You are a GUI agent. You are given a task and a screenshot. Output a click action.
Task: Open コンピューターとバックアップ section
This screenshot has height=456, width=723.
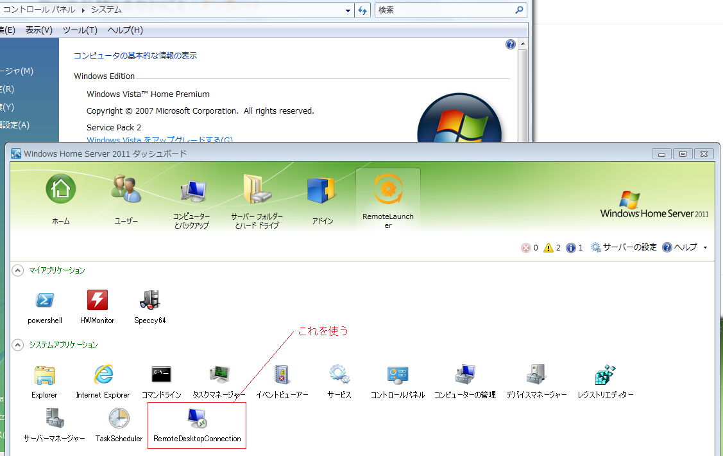click(x=191, y=202)
